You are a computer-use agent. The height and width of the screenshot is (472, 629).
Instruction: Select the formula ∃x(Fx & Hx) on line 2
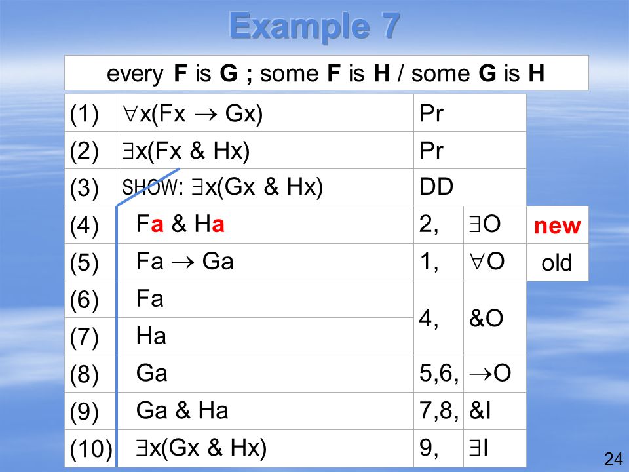[x=185, y=151]
